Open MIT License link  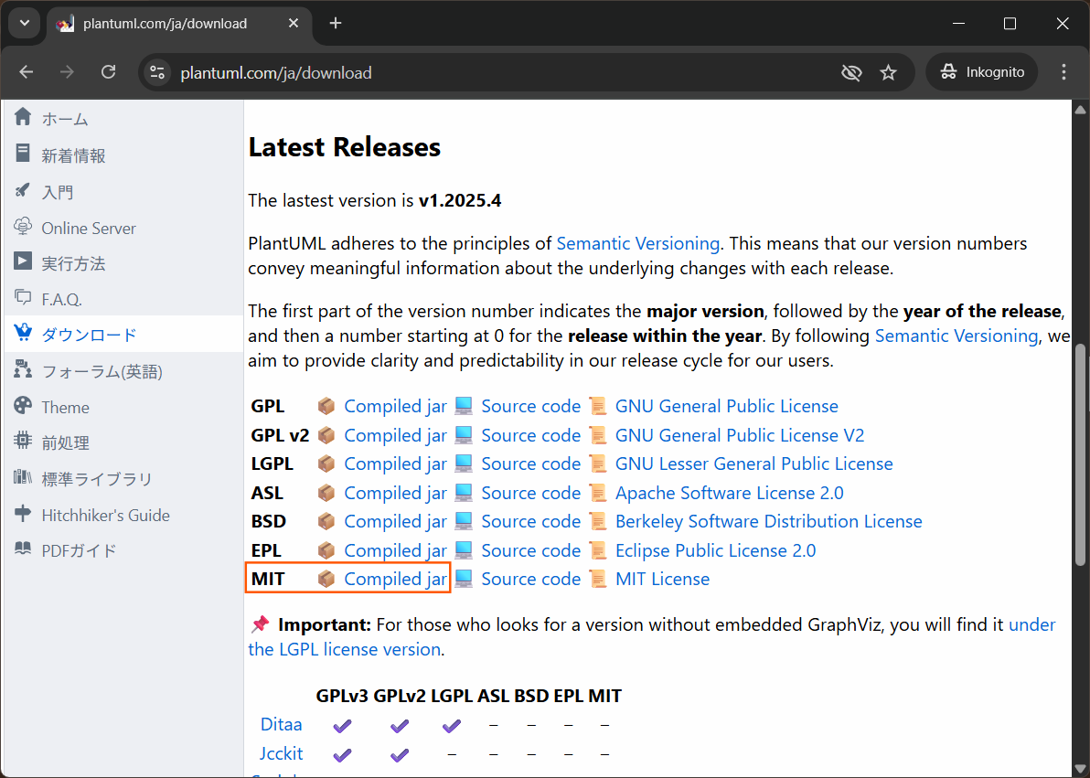click(x=662, y=579)
